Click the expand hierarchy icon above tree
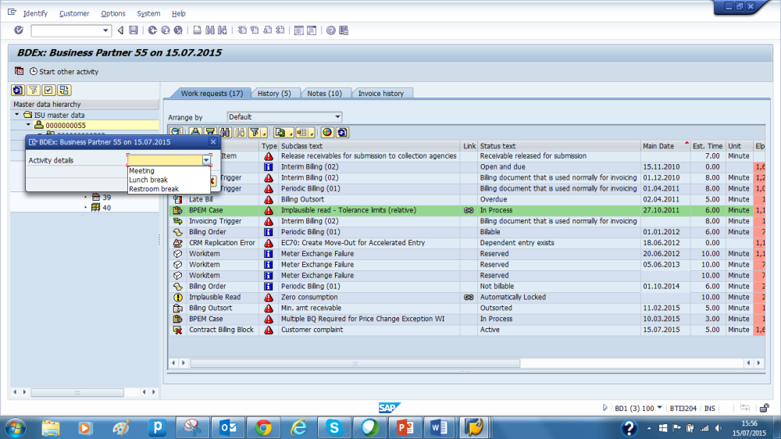 point(64,90)
